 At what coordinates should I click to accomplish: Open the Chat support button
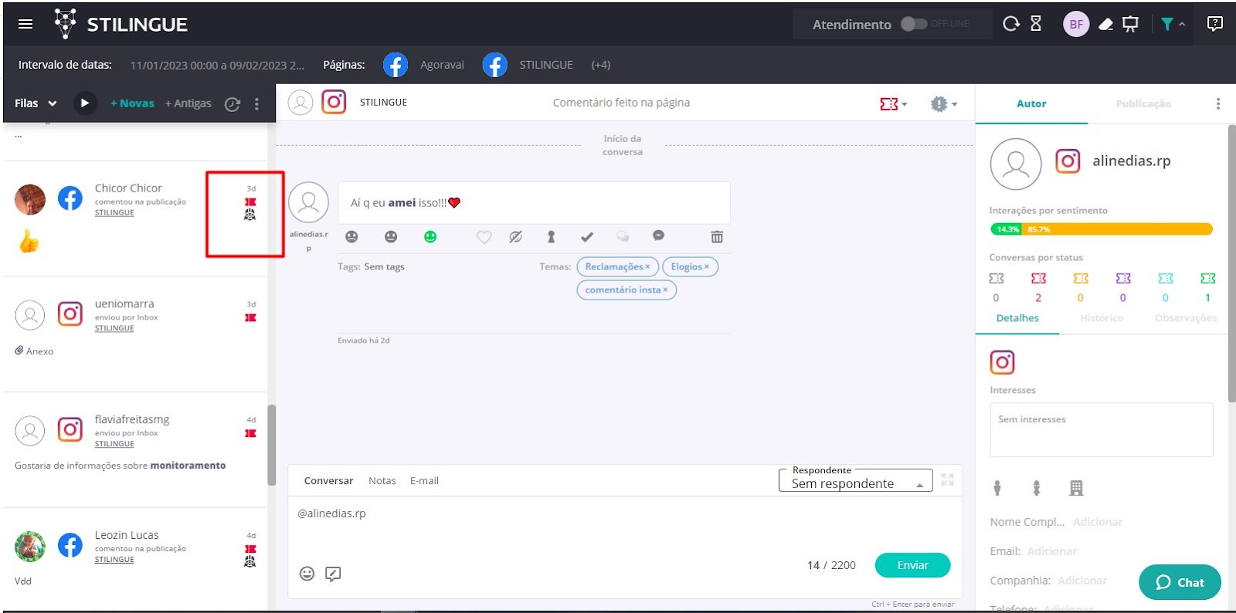coord(1180,582)
